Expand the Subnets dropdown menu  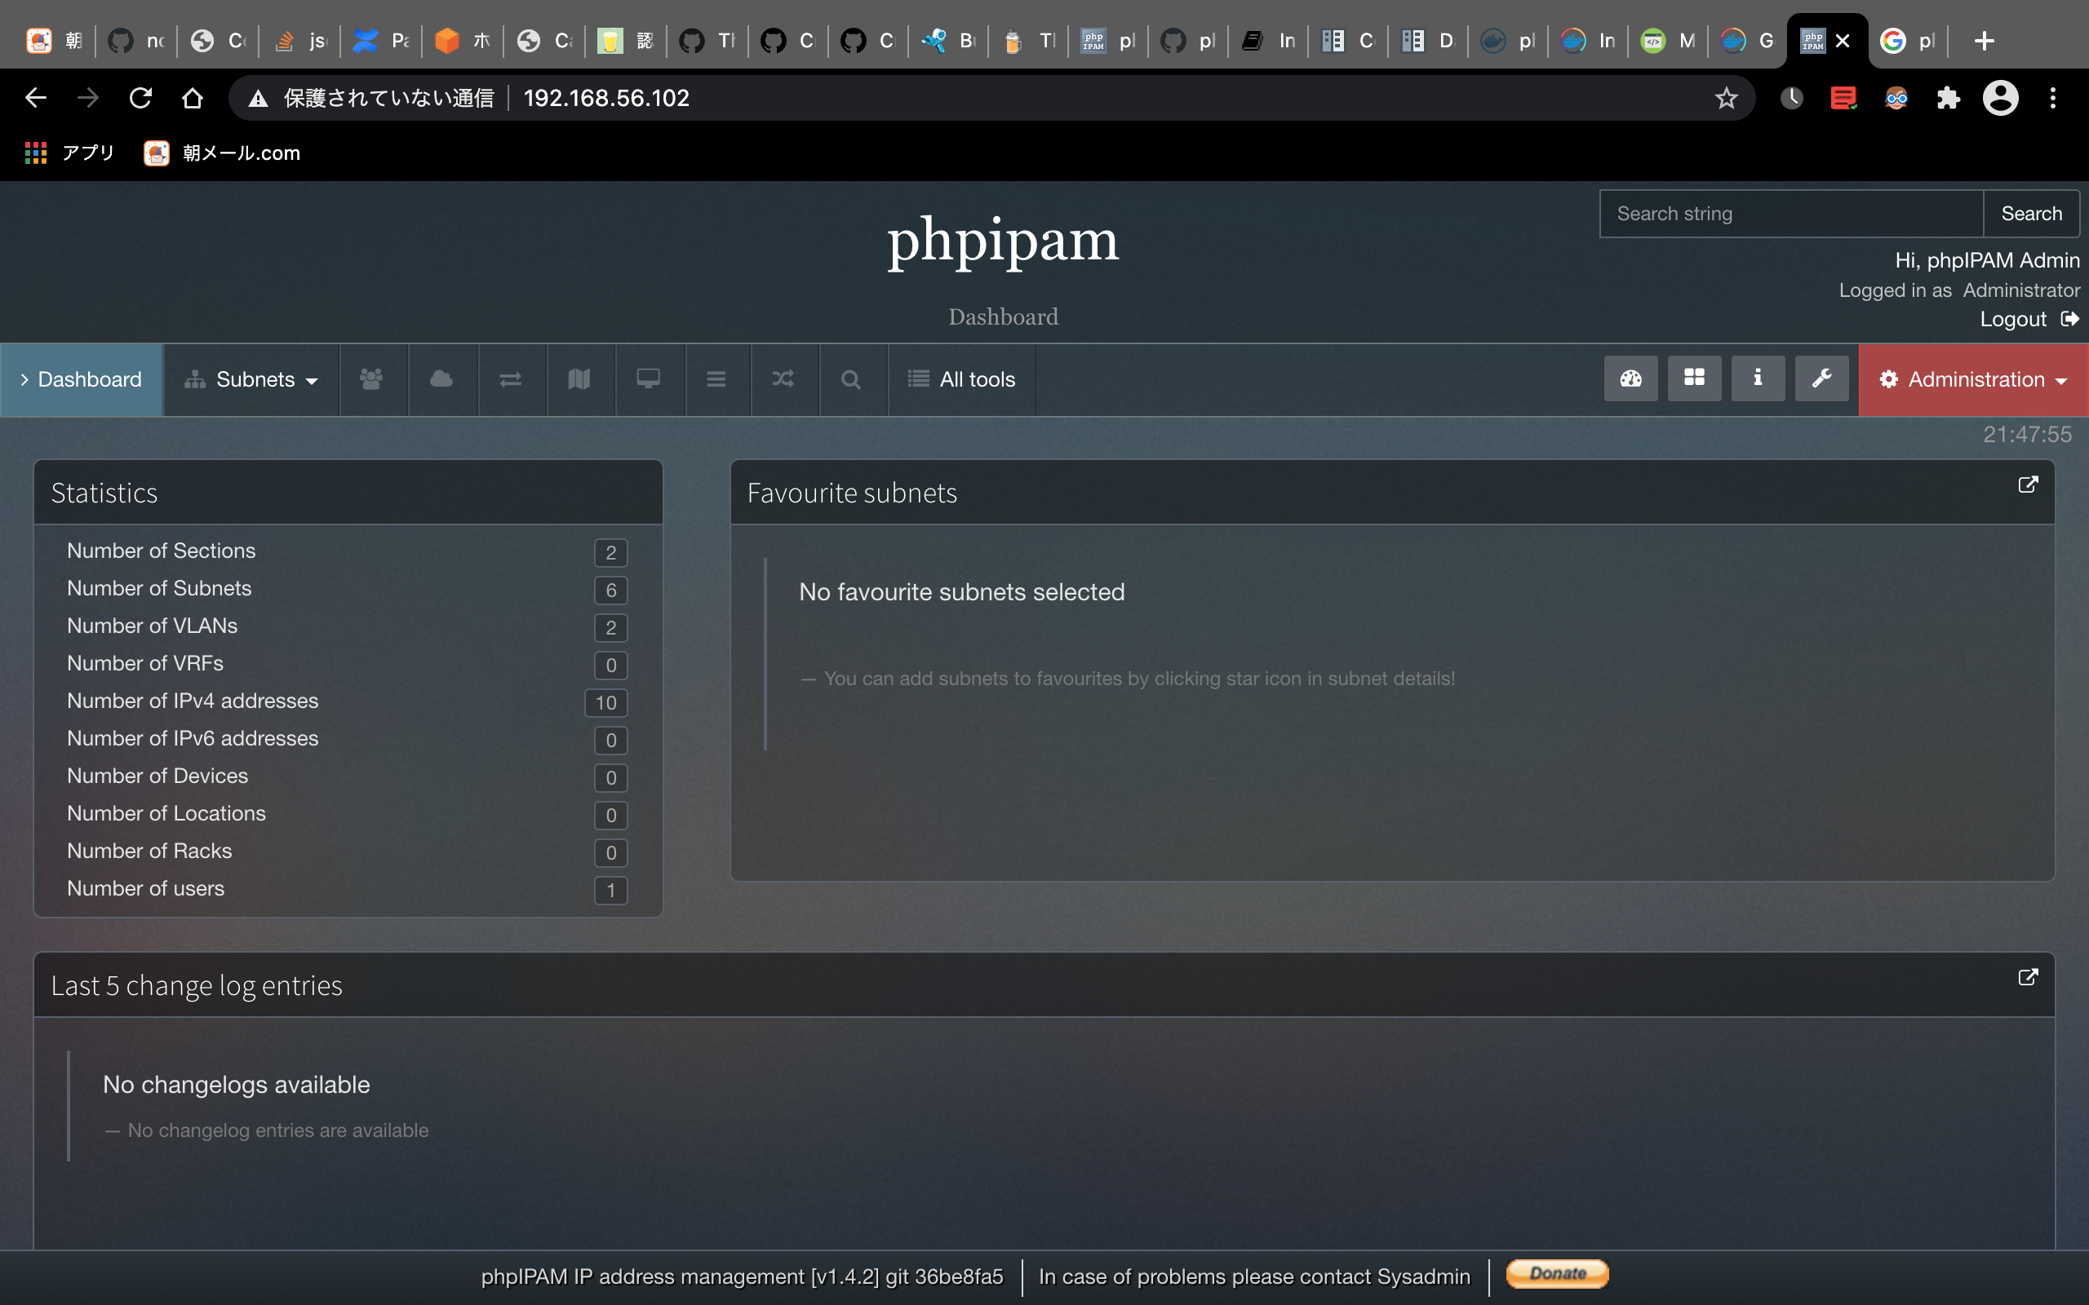pyautogui.click(x=251, y=379)
